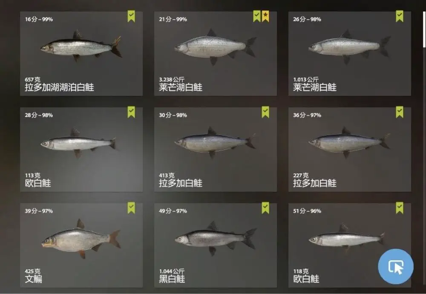Select the 拉多加湖湖泊白鲑 657克 fish card
The width and height of the screenshot is (426, 294).
(81, 54)
